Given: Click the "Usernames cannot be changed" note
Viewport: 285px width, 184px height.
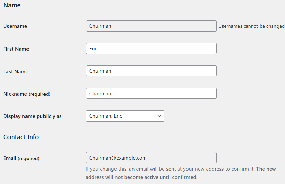Looking at the screenshot, I should point(251,26).
